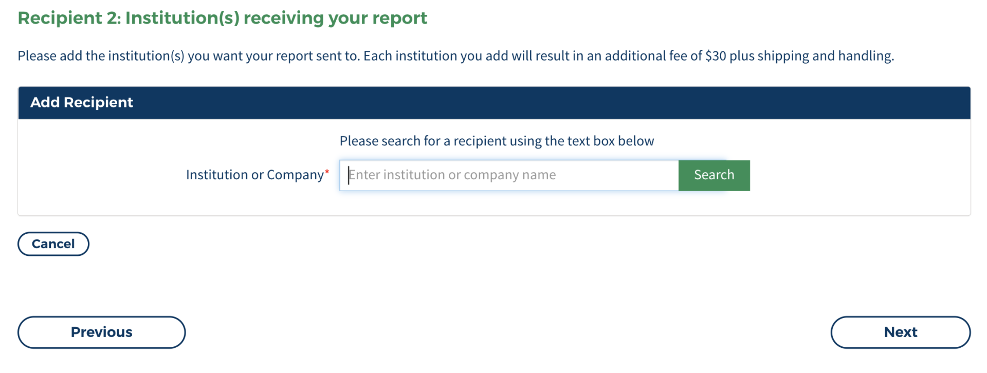987x373 pixels.
Task: Click the words 'receiving your report' in the heading
Action: pos(335,18)
